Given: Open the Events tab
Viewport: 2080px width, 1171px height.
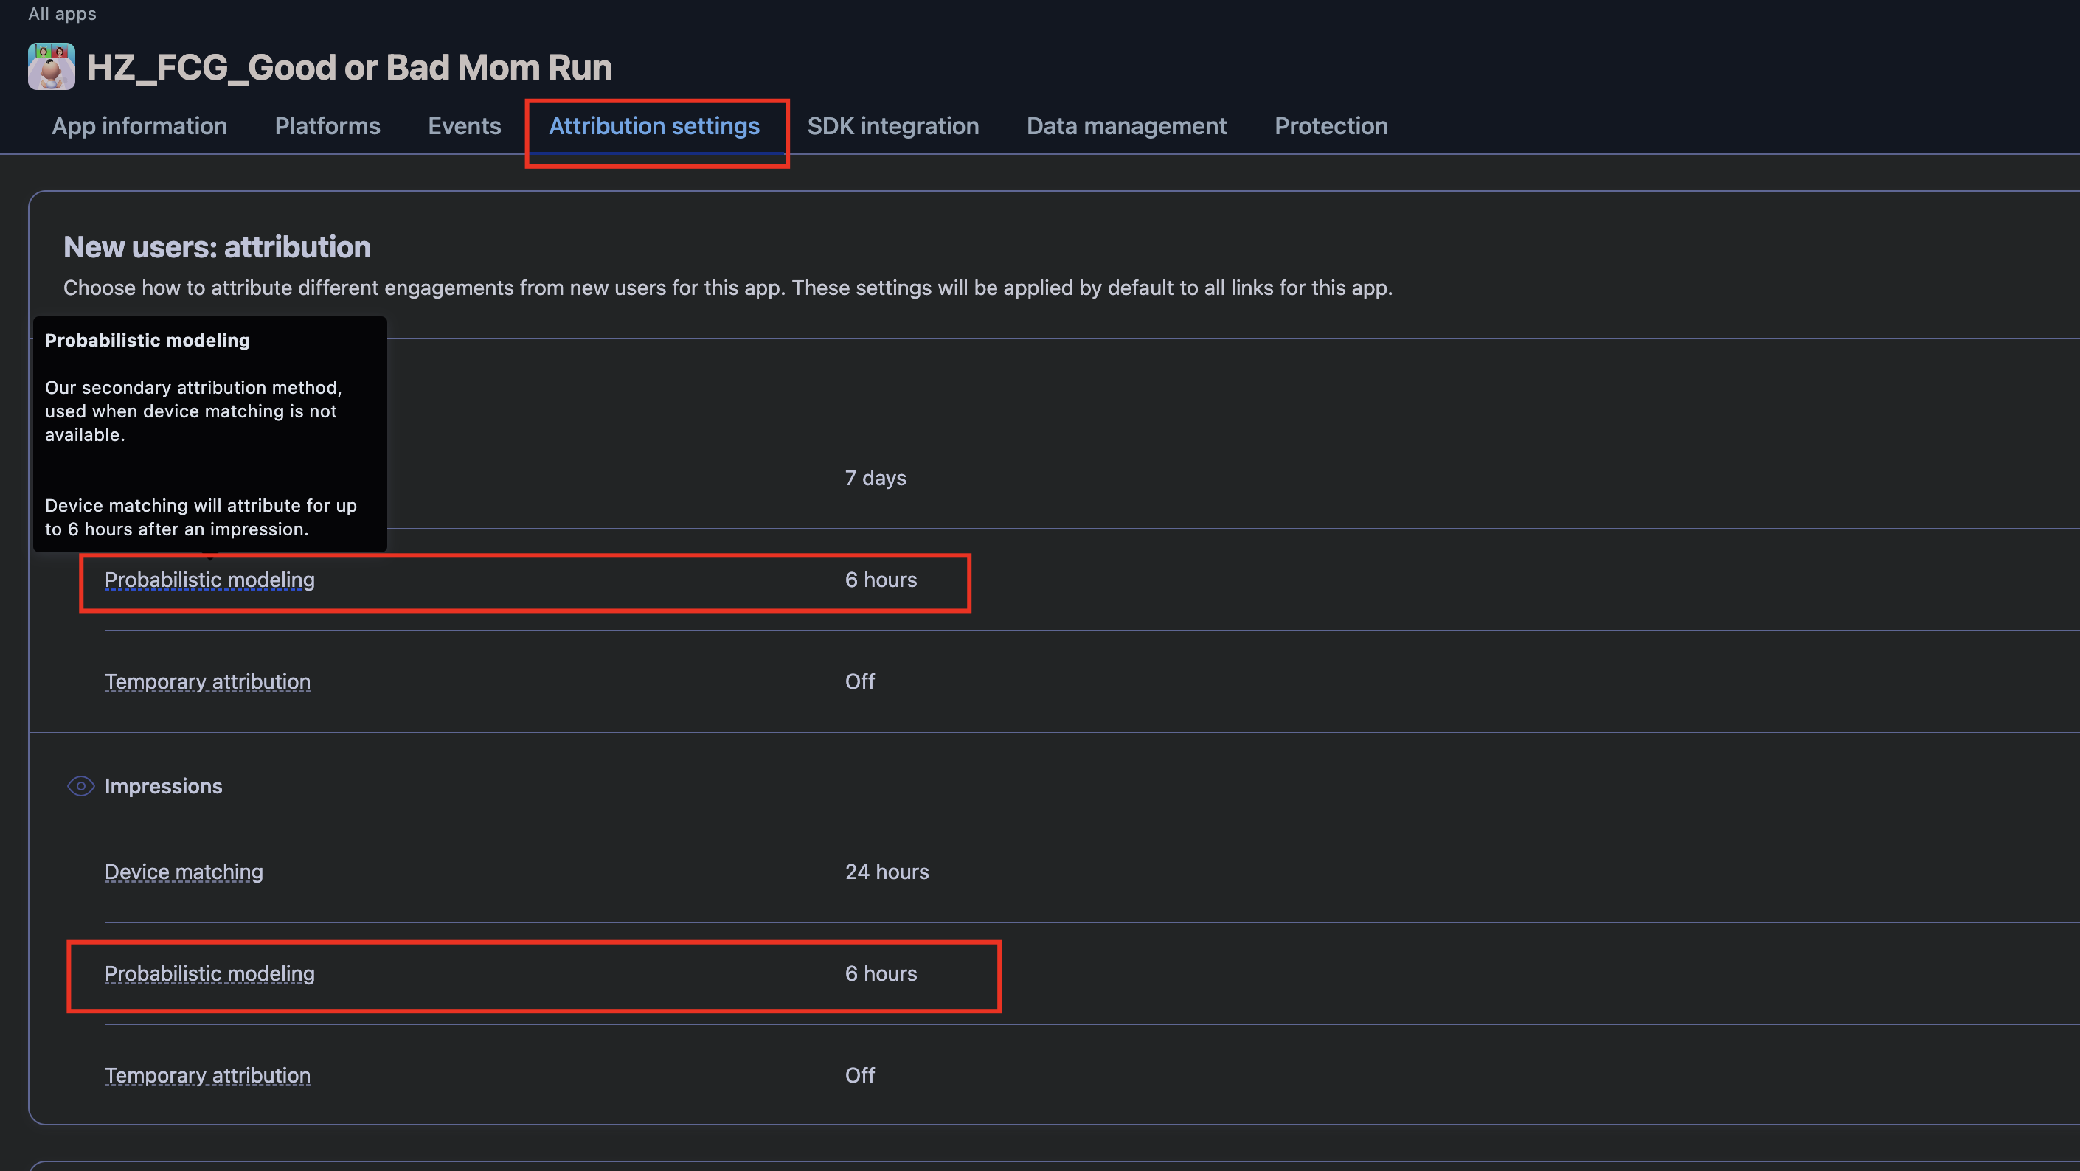Looking at the screenshot, I should (463, 126).
